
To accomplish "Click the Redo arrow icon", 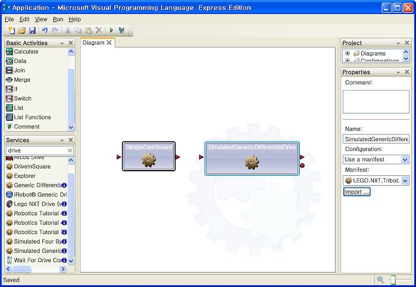I will click(55, 30).
